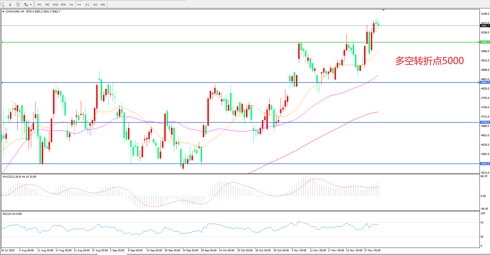
Task: Switch chart to M15 timeframe
Action: [55, 5]
